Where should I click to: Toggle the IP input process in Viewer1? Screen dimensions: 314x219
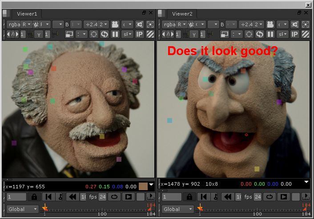point(139,34)
